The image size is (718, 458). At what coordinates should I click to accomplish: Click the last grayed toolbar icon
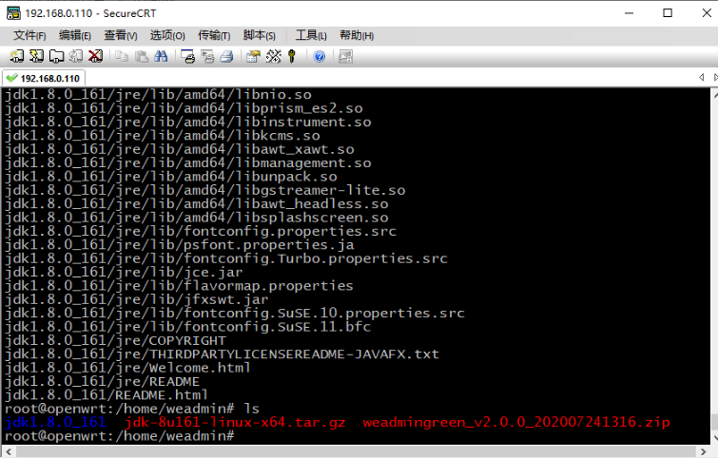[345, 56]
